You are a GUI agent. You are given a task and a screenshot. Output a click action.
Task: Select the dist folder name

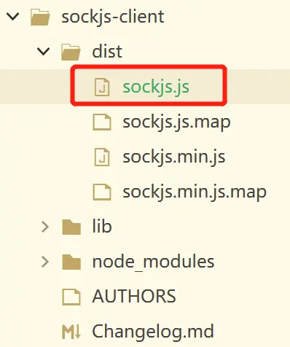click(107, 52)
